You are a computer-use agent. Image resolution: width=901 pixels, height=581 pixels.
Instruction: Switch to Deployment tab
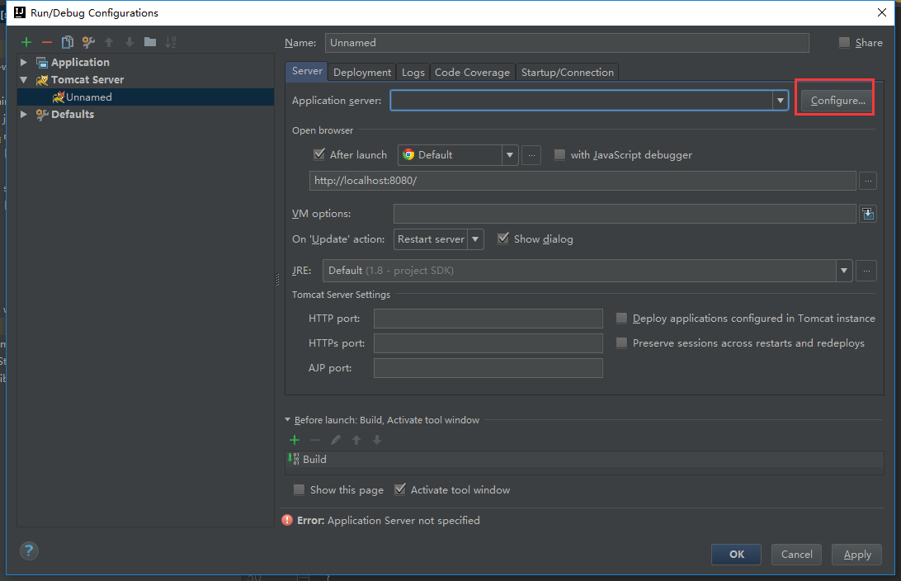(x=362, y=73)
